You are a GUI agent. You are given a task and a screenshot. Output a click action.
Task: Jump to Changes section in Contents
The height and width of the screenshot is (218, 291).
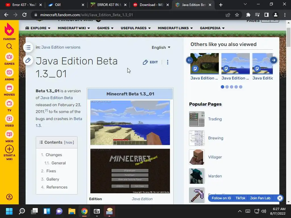pos(54,155)
